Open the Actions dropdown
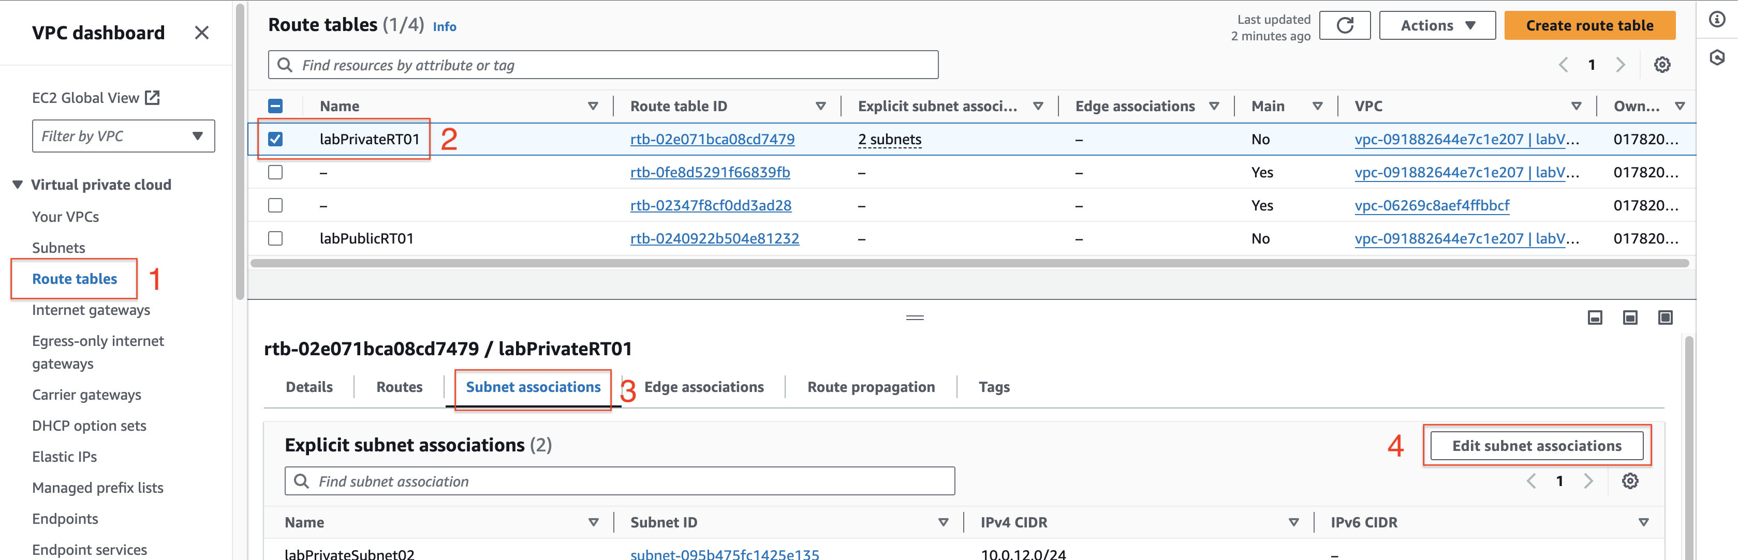The width and height of the screenshot is (1738, 560). [1437, 26]
